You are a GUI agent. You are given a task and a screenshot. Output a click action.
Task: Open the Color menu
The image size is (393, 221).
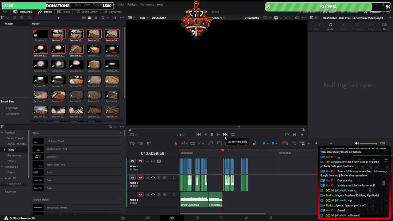pos(121,5)
